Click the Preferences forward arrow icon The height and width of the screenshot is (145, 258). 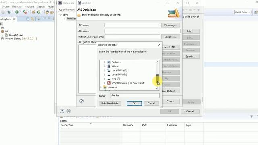(x=191, y=10)
